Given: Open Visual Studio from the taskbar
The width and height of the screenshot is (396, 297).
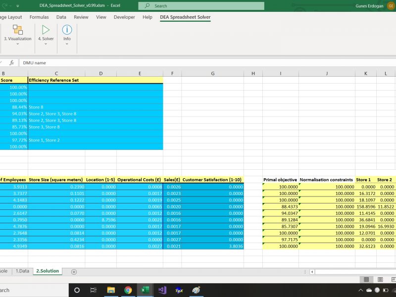Looking at the screenshot, I should (x=162, y=291).
